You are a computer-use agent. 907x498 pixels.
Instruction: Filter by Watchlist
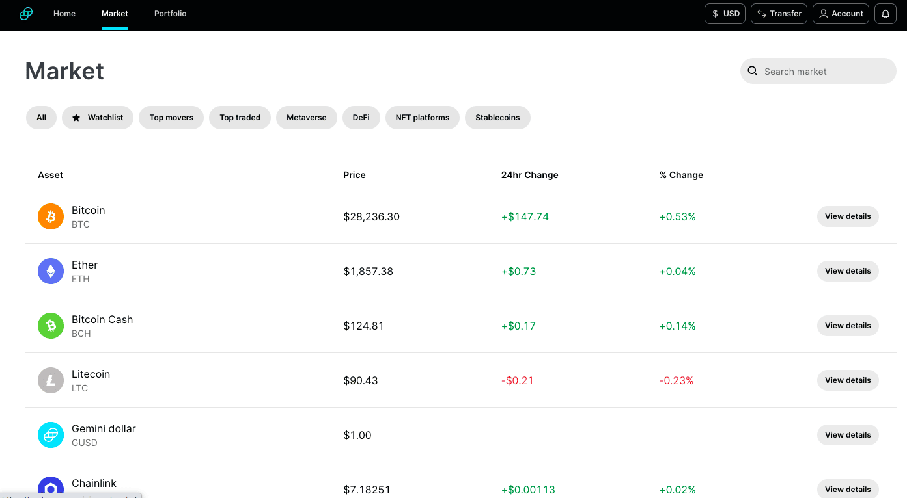point(98,118)
